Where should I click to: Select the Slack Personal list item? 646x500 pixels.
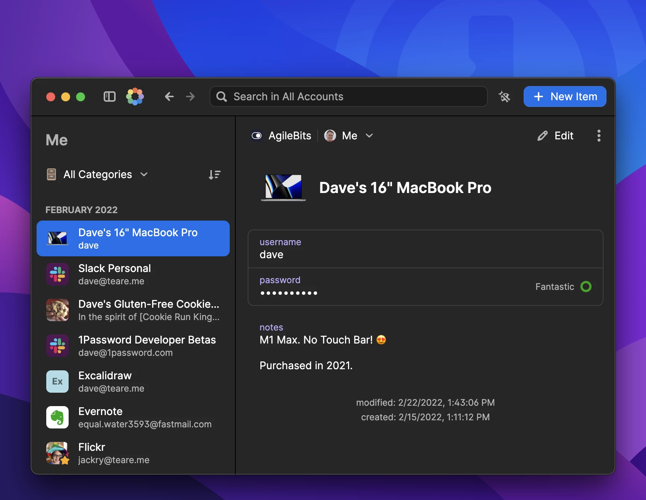pyautogui.click(x=133, y=274)
